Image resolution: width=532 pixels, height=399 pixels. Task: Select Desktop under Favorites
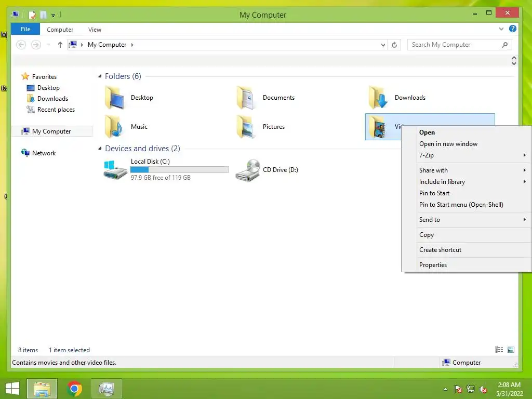pos(48,87)
